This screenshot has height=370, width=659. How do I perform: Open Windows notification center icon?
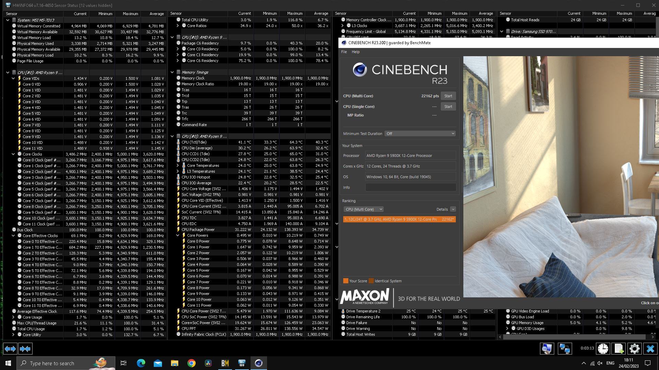click(x=648, y=363)
